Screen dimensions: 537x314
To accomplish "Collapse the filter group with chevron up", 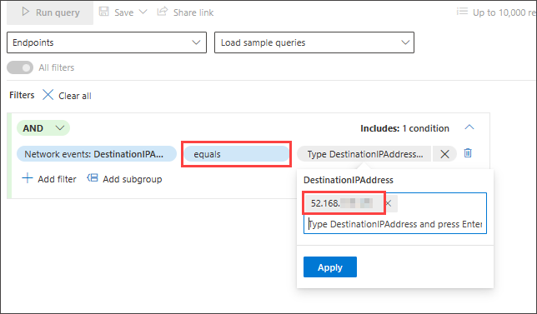I will pos(469,127).
